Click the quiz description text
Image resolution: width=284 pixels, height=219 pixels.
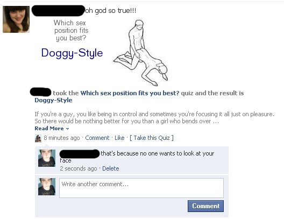[154, 117]
